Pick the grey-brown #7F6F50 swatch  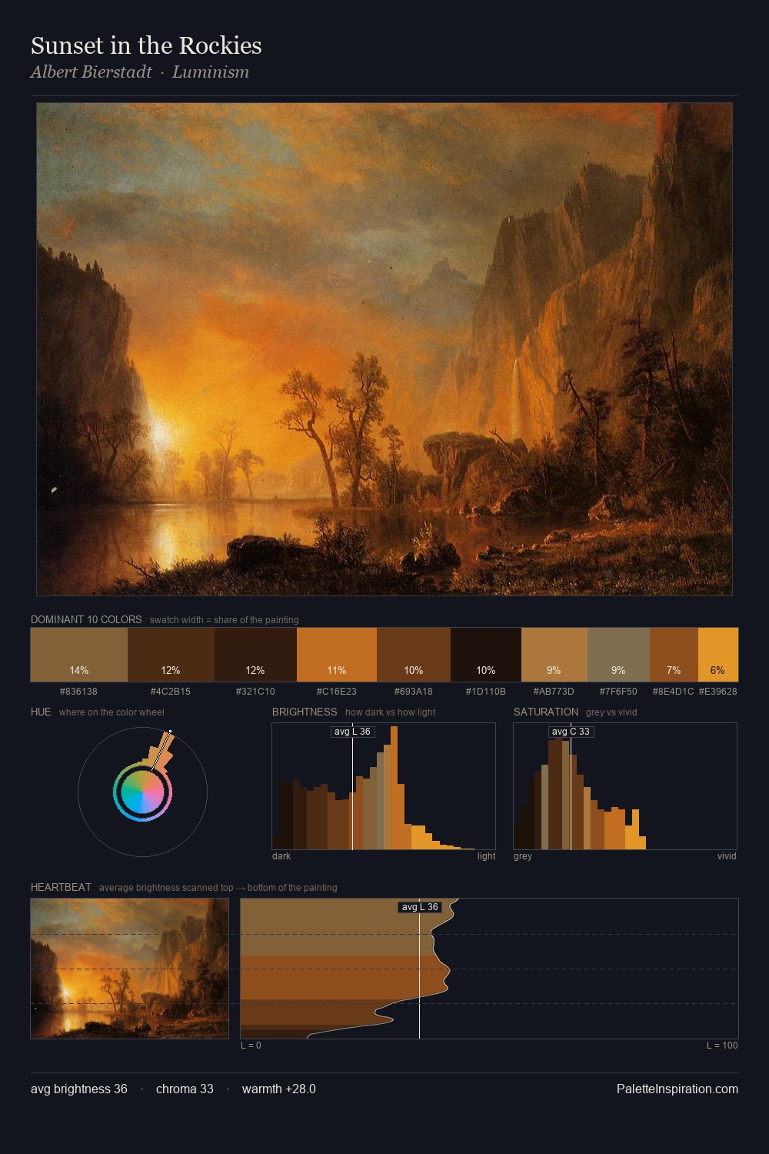point(618,655)
